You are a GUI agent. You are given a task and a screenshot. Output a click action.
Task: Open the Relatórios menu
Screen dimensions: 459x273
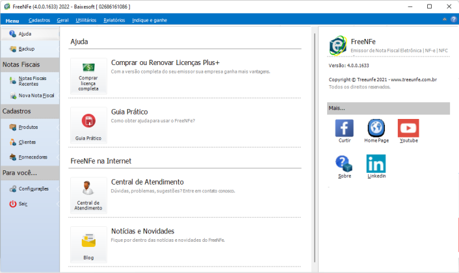click(114, 20)
